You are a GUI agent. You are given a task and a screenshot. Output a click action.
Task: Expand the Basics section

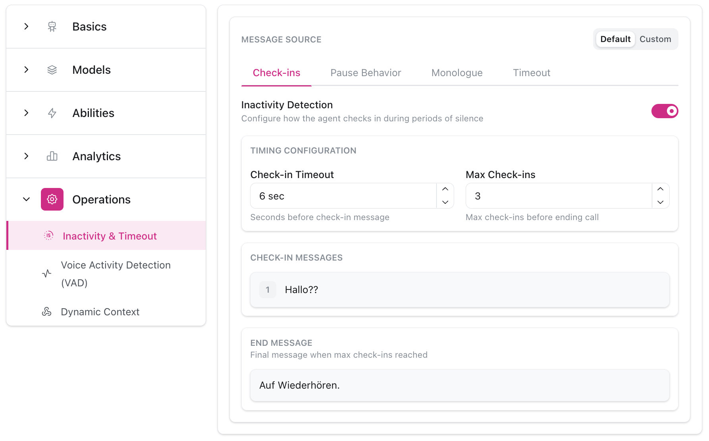point(26,26)
